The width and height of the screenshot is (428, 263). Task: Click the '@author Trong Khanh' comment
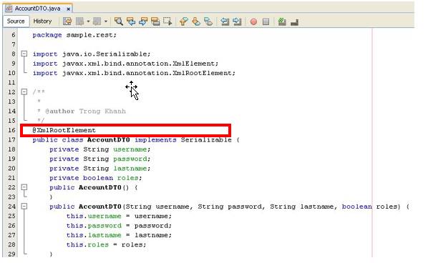[85, 111]
